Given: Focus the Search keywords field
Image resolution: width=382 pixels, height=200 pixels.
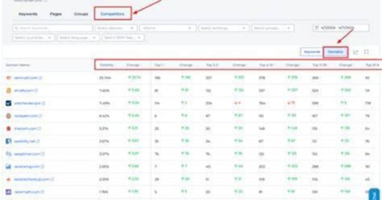Looking at the screenshot, I should pos(52,28).
